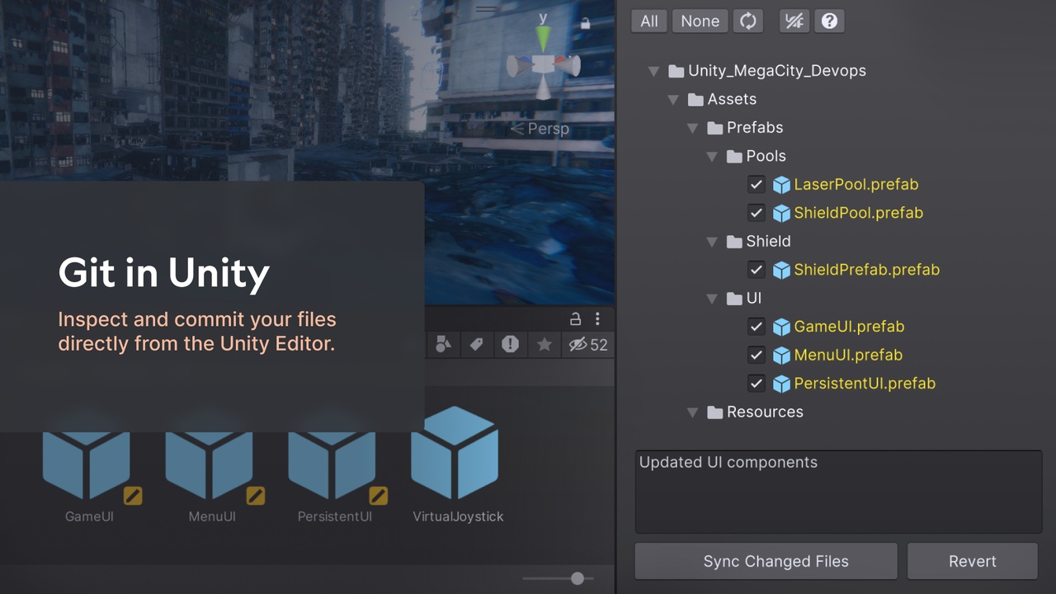Screen dimensions: 1056x594
Task: Click the Revert button
Action: pyautogui.click(x=973, y=561)
